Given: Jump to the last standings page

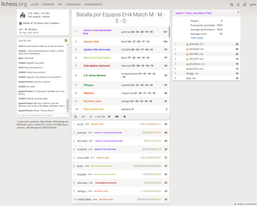Looking at the screenshot, I should click(x=117, y=117).
